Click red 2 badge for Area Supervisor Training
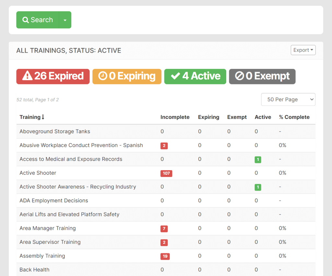332x276 pixels. [x=164, y=243]
